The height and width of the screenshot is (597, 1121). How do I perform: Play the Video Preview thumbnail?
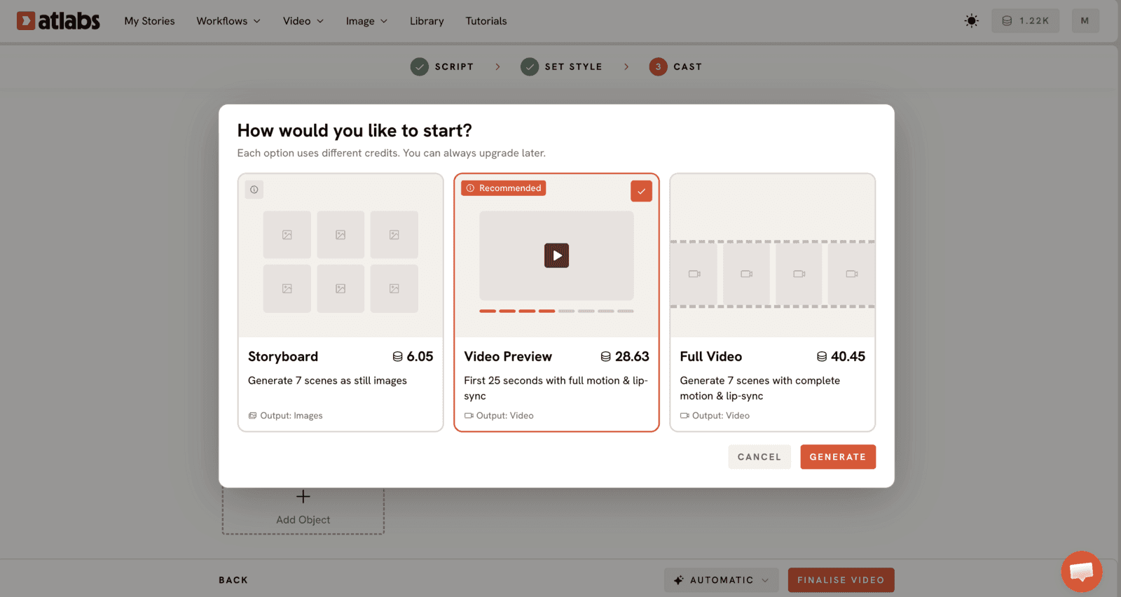pos(556,255)
